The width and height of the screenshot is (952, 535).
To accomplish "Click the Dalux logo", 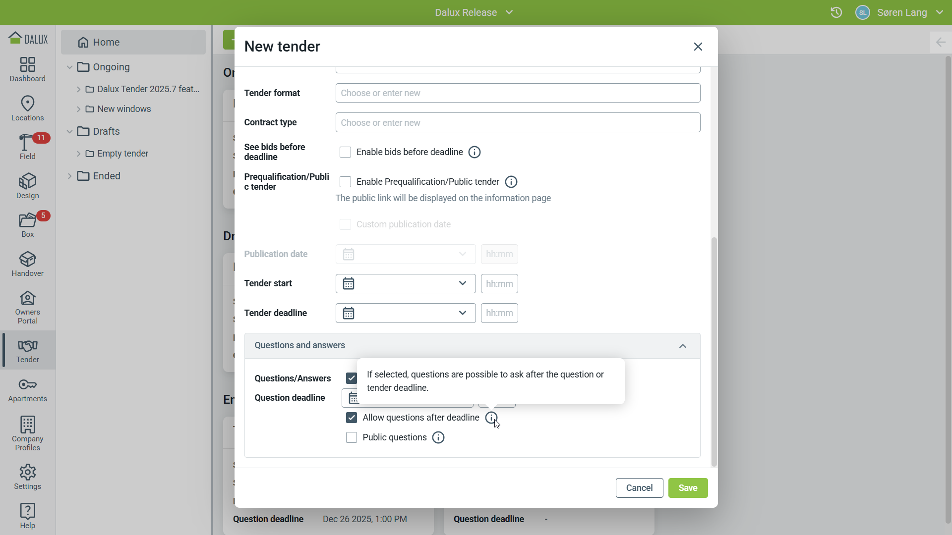I will point(28,38).
